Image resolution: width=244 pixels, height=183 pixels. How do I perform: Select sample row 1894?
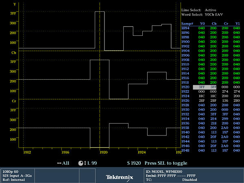coord(185,28)
